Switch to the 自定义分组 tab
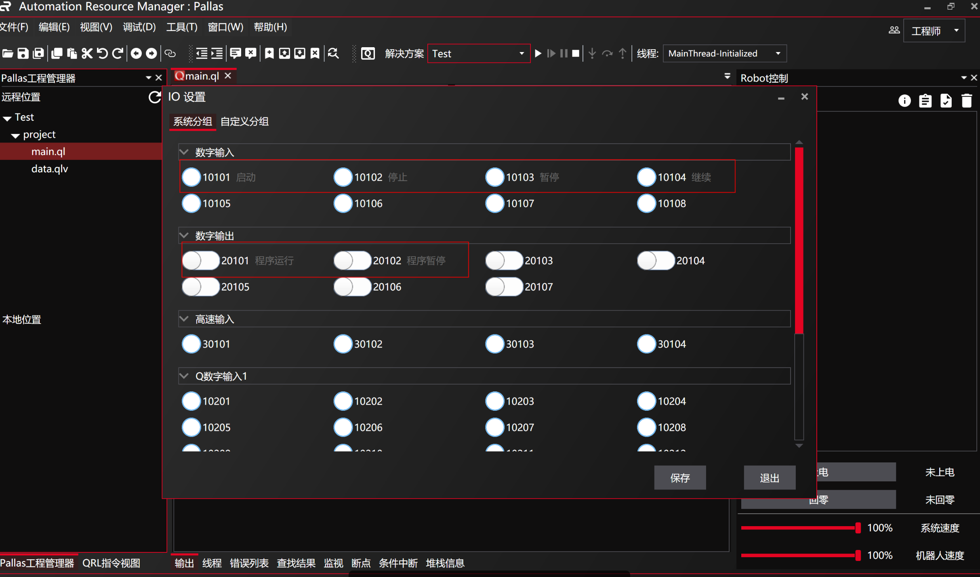The width and height of the screenshot is (980, 577). (244, 121)
